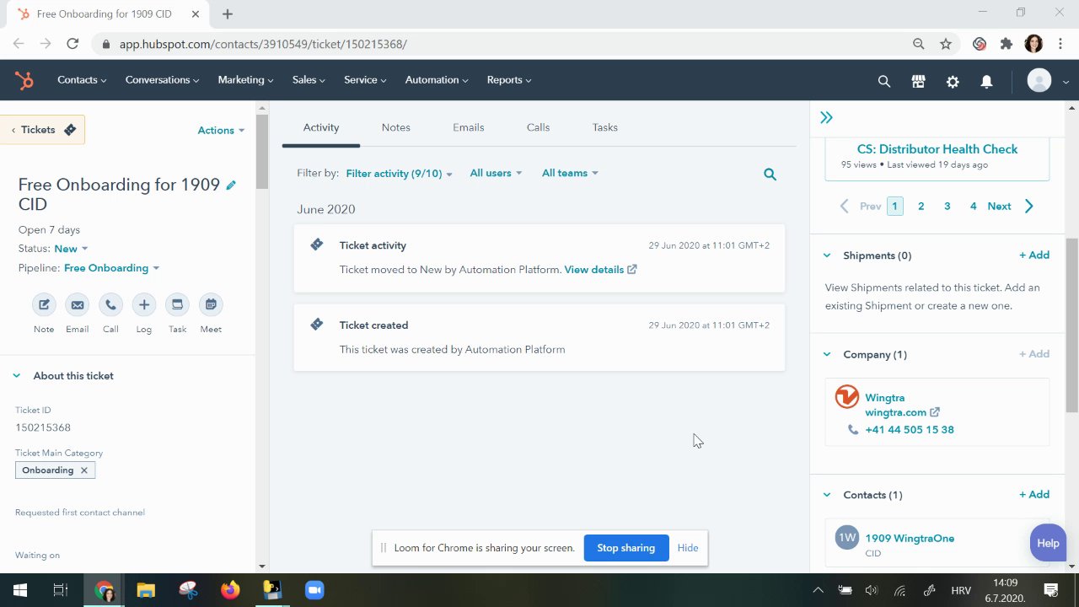Click the Task icon button
The width and height of the screenshot is (1079, 607).
pyautogui.click(x=177, y=305)
